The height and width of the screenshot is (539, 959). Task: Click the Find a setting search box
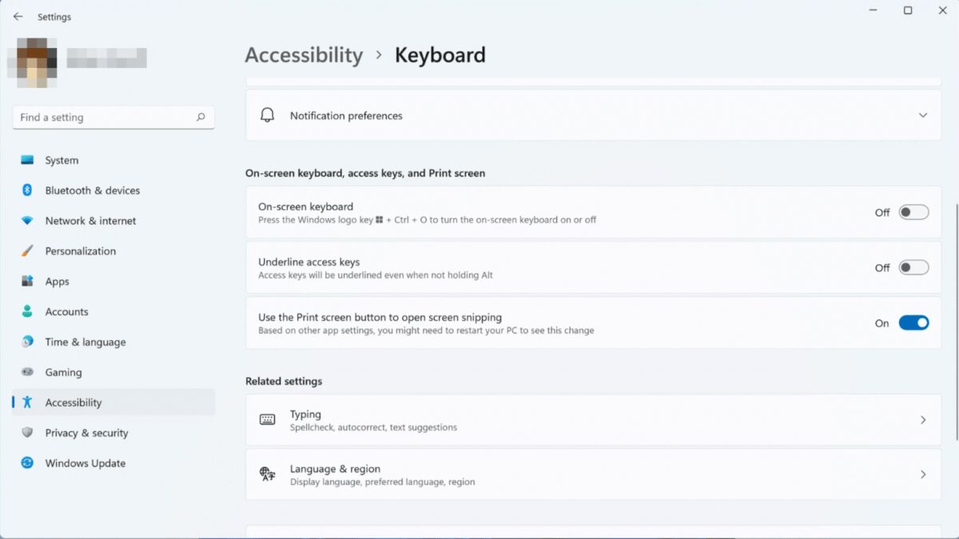[113, 117]
